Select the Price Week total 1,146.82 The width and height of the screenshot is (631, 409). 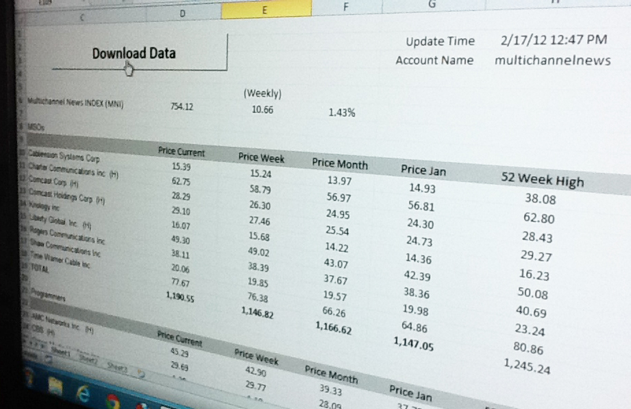tap(257, 313)
